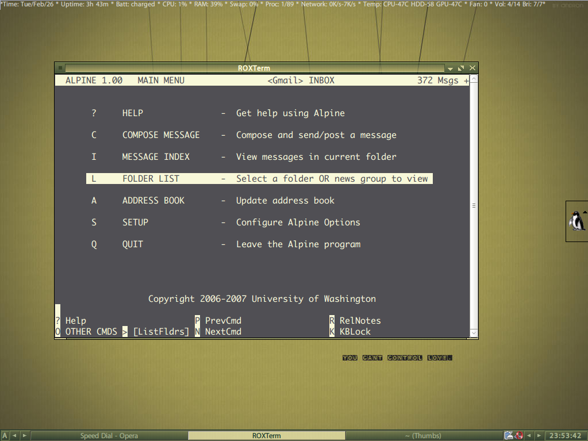Open ADDRESS BOOK menu entry
This screenshot has width=588, height=441.
(x=153, y=201)
